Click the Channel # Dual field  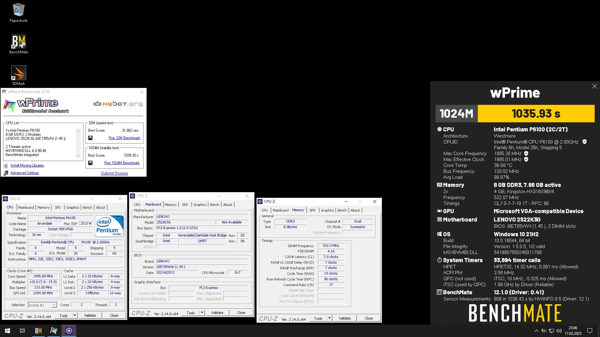tap(357, 221)
